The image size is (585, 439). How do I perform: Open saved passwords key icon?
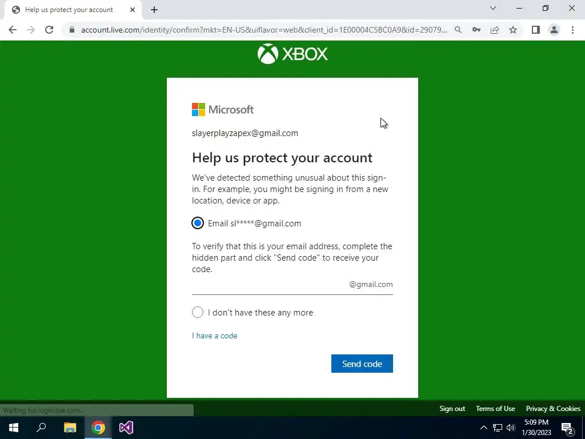pyautogui.click(x=476, y=30)
